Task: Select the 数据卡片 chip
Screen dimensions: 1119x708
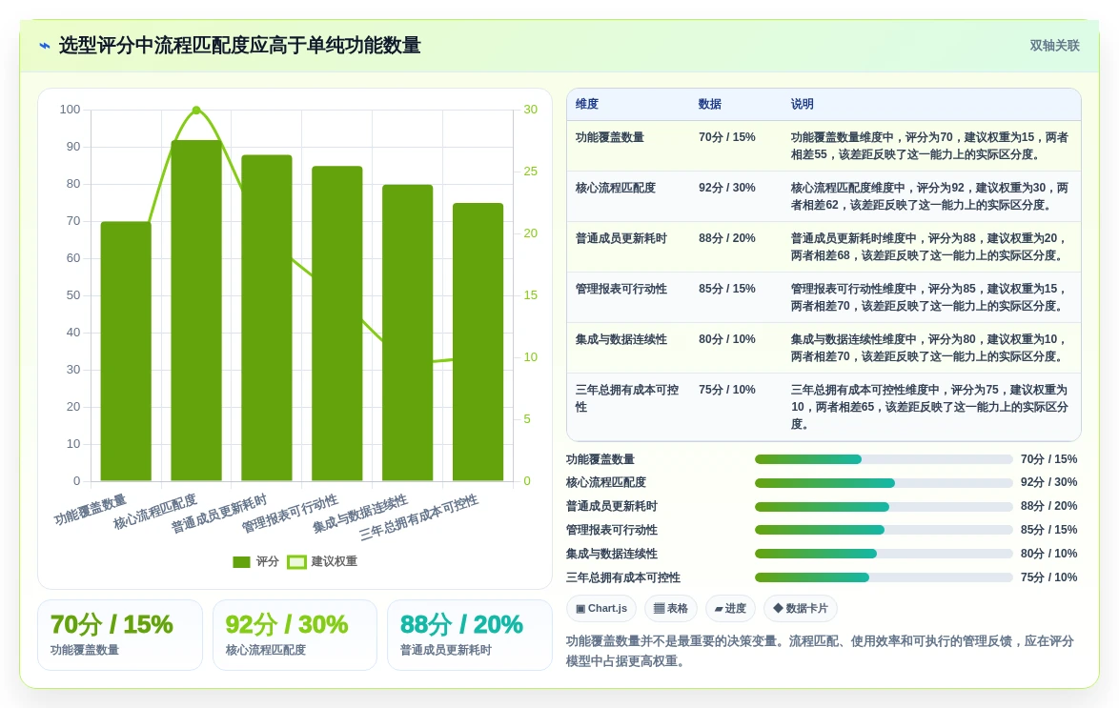Action: pos(800,608)
